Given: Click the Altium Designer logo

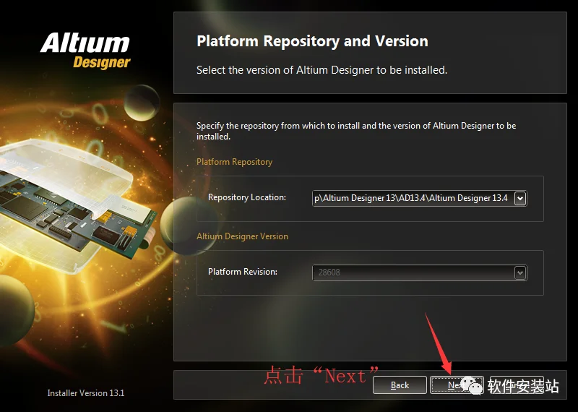Looking at the screenshot, I should (85, 51).
